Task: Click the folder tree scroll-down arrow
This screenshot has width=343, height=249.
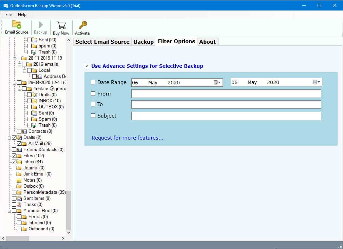Action: point(69,233)
